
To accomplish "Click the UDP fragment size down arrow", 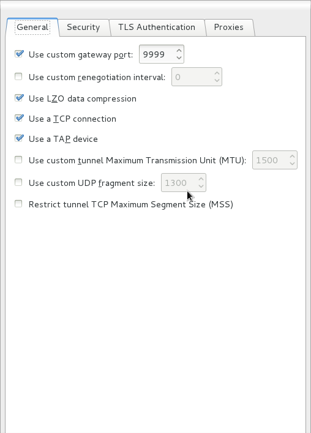I will (201, 187).
